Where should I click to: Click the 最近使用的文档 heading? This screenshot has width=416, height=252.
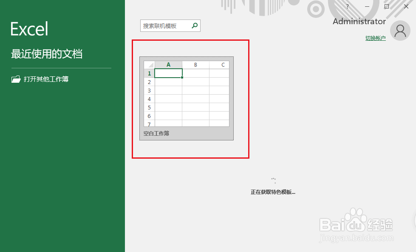click(47, 54)
